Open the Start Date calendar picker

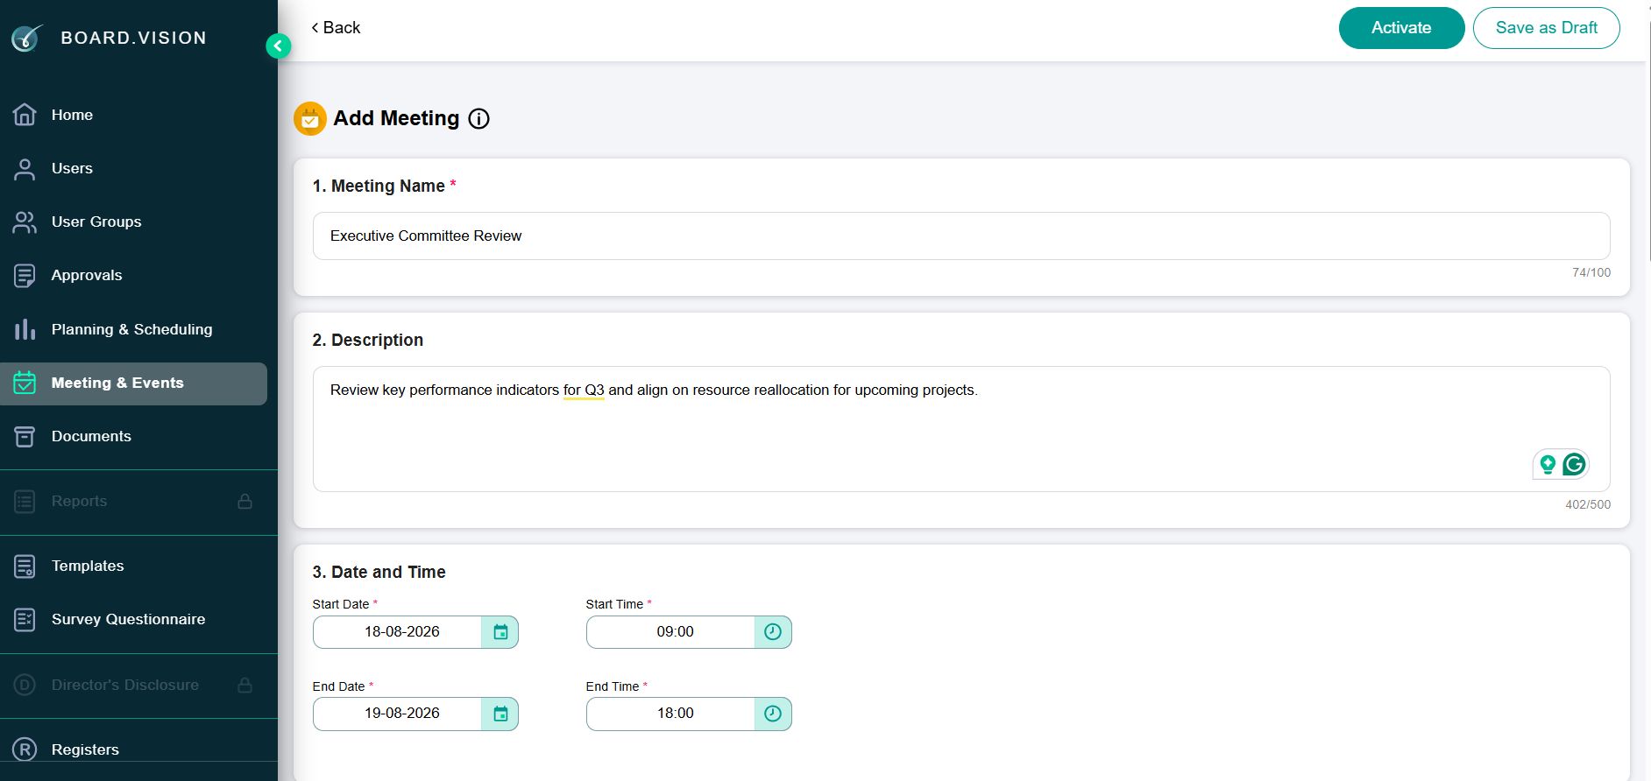coord(500,632)
